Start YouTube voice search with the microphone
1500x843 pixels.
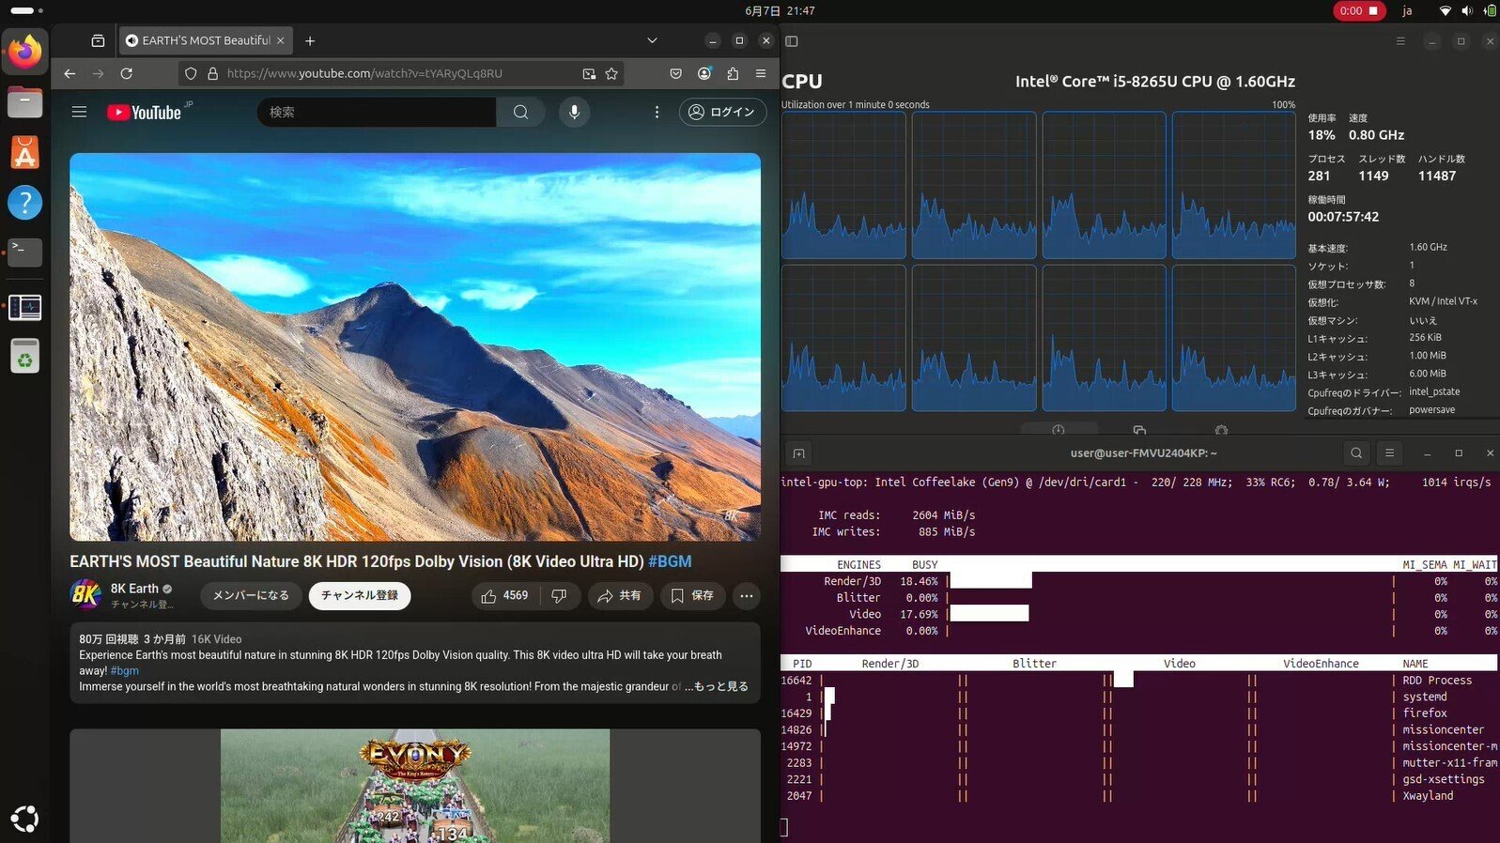574,112
